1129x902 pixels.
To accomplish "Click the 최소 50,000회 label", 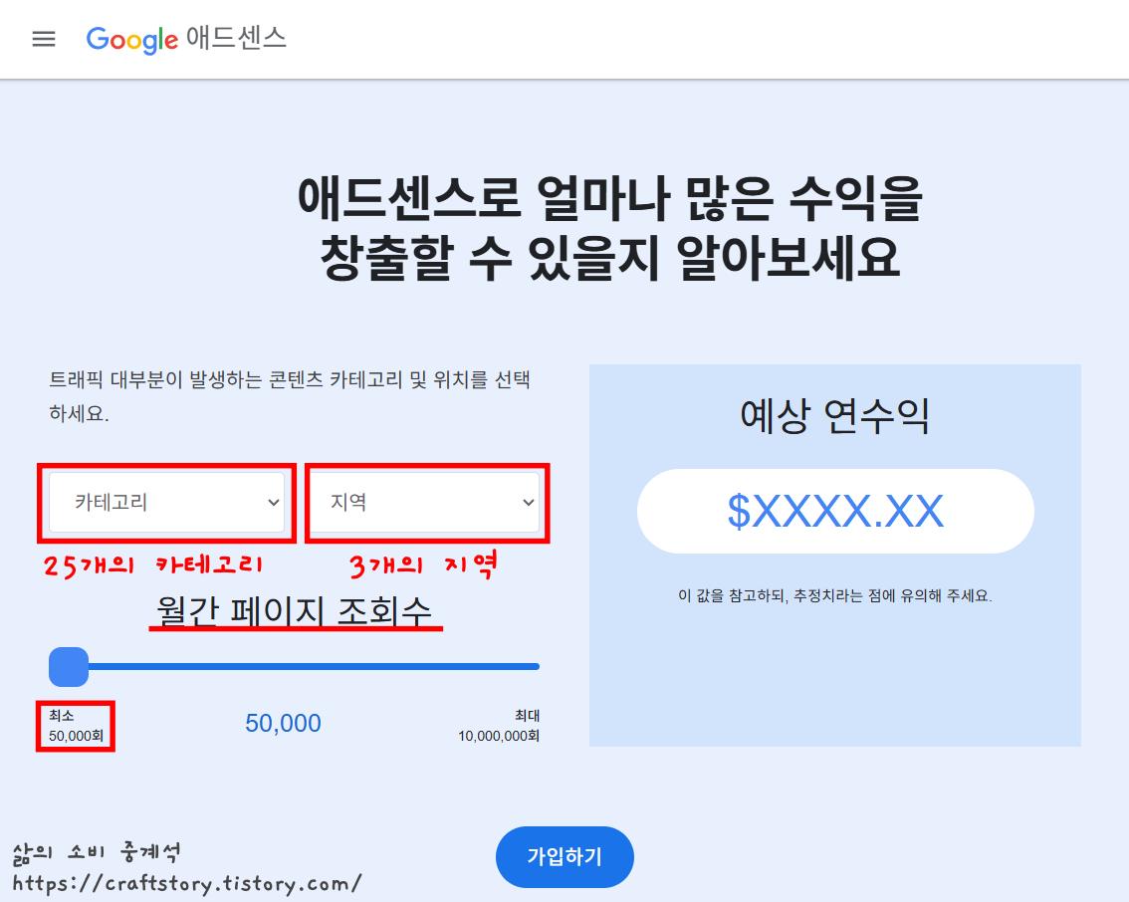I will pyautogui.click(x=76, y=726).
